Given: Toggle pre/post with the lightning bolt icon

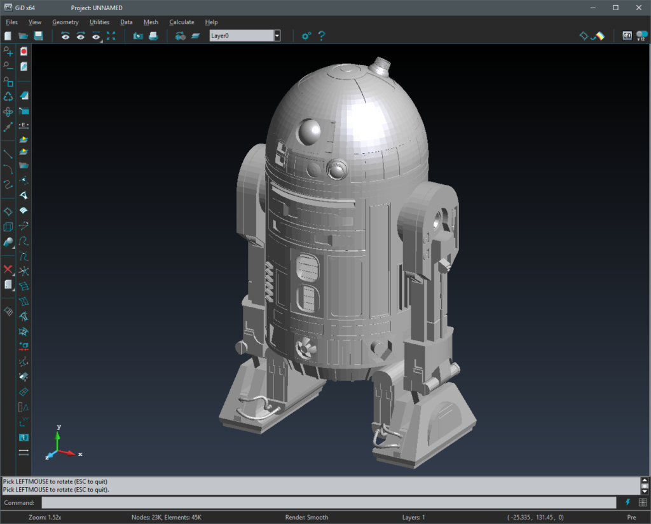Looking at the screenshot, I should (627, 502).
